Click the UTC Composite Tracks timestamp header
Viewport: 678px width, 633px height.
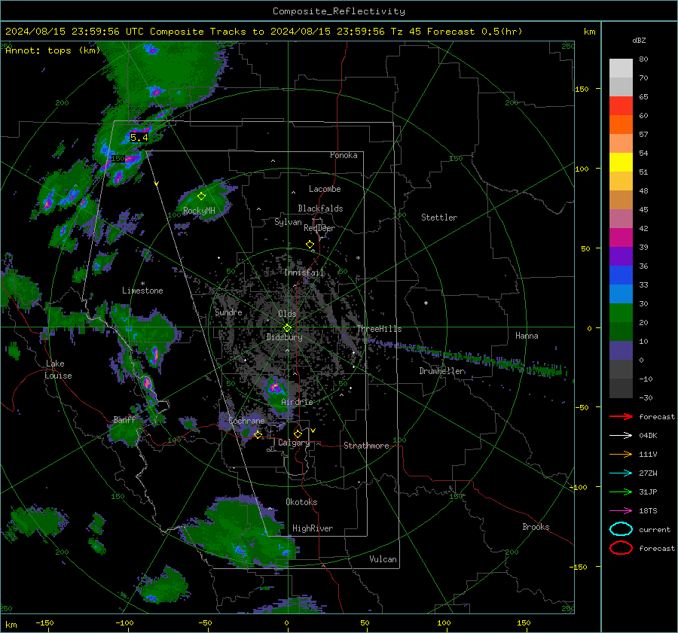264,32
